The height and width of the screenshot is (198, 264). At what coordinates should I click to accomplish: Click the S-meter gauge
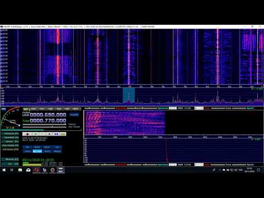point(10,117)
